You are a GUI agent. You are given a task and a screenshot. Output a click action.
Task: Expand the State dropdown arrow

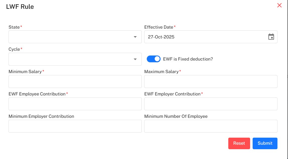(x=135, y=37)
